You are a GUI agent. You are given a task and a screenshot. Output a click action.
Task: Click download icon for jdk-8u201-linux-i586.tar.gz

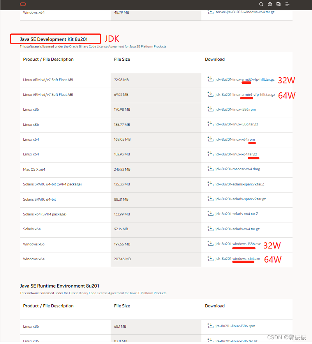pos(210,124)
